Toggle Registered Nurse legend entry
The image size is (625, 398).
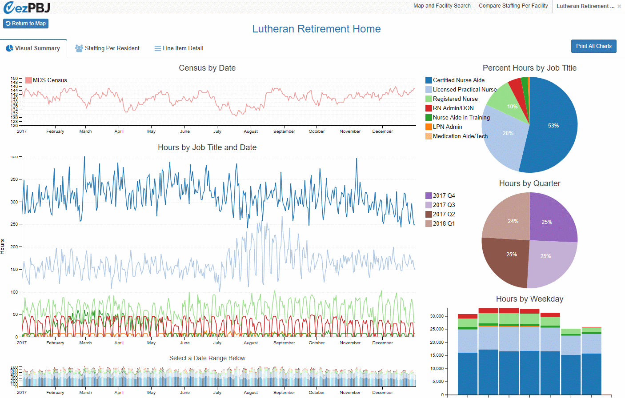[455, 99]
